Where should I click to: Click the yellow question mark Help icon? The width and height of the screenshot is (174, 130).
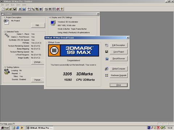pos(62,9)
